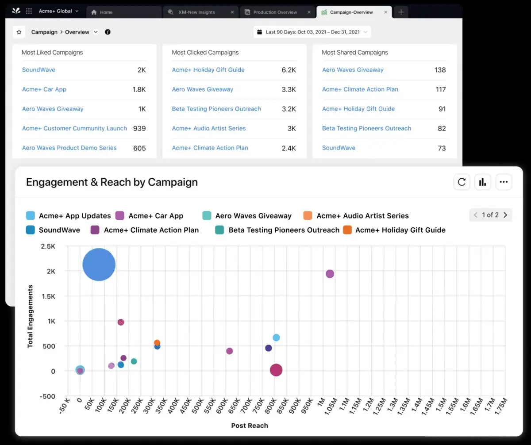The image size is (531, 445).
Task: Toggle the Acme+ App Updates legend swatch
Action: (x=31, y=215)
